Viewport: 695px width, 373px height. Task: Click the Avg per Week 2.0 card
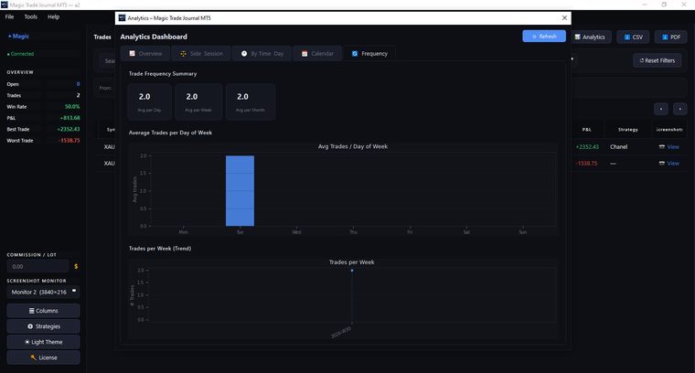(198, 101)
